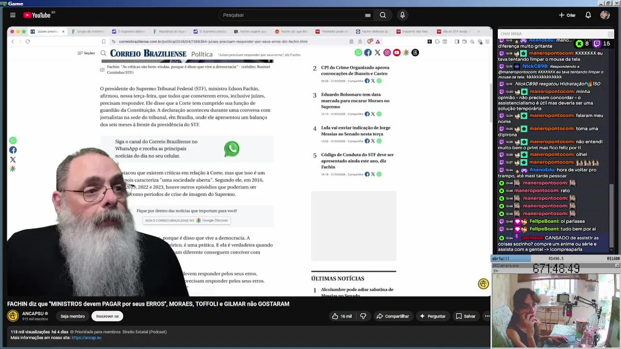
Task: In the video, click left sidebar WhatsApp share icon
Action: (x=13, y=141)
